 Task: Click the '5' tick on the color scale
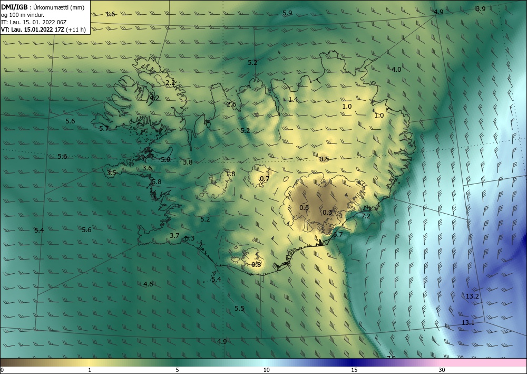(x=177, y=370)
